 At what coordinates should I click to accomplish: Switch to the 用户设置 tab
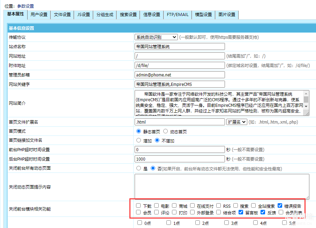click(x=39, y=15)
